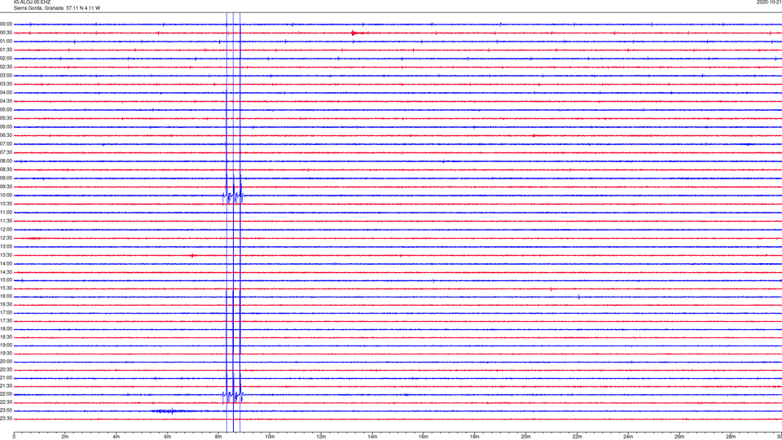Click the small red event on the 13:30 trace
The height and width of the screenshot is (440, 782).
193,255
